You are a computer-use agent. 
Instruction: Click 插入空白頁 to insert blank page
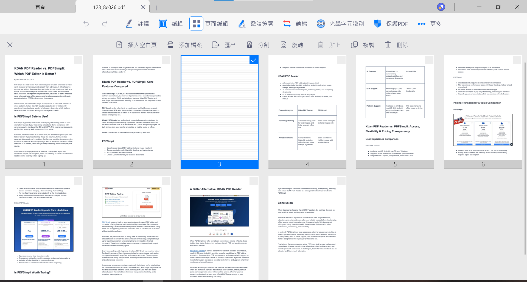click(136, 45)
